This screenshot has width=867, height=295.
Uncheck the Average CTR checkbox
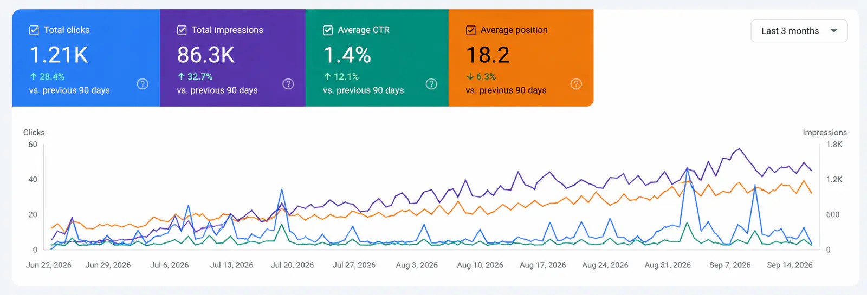click(x=328, y=30)
